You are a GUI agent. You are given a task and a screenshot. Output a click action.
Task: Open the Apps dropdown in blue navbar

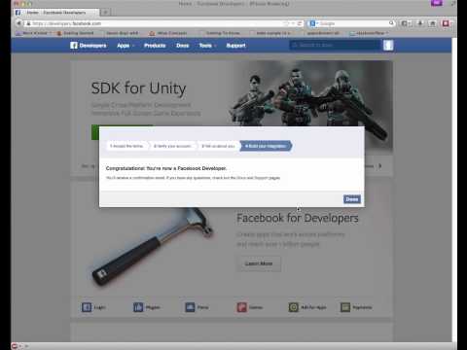126,46
